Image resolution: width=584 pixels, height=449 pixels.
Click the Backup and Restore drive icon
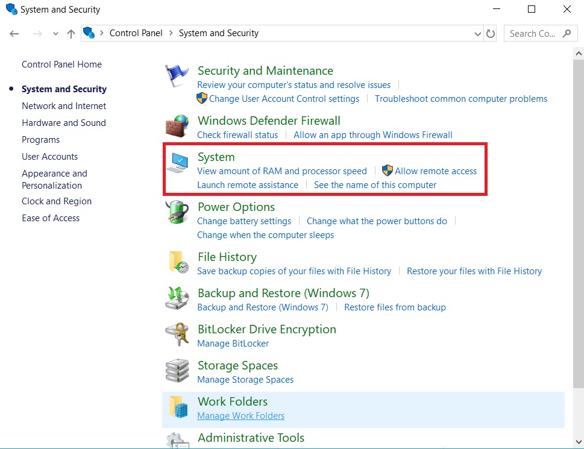[177, 298]
